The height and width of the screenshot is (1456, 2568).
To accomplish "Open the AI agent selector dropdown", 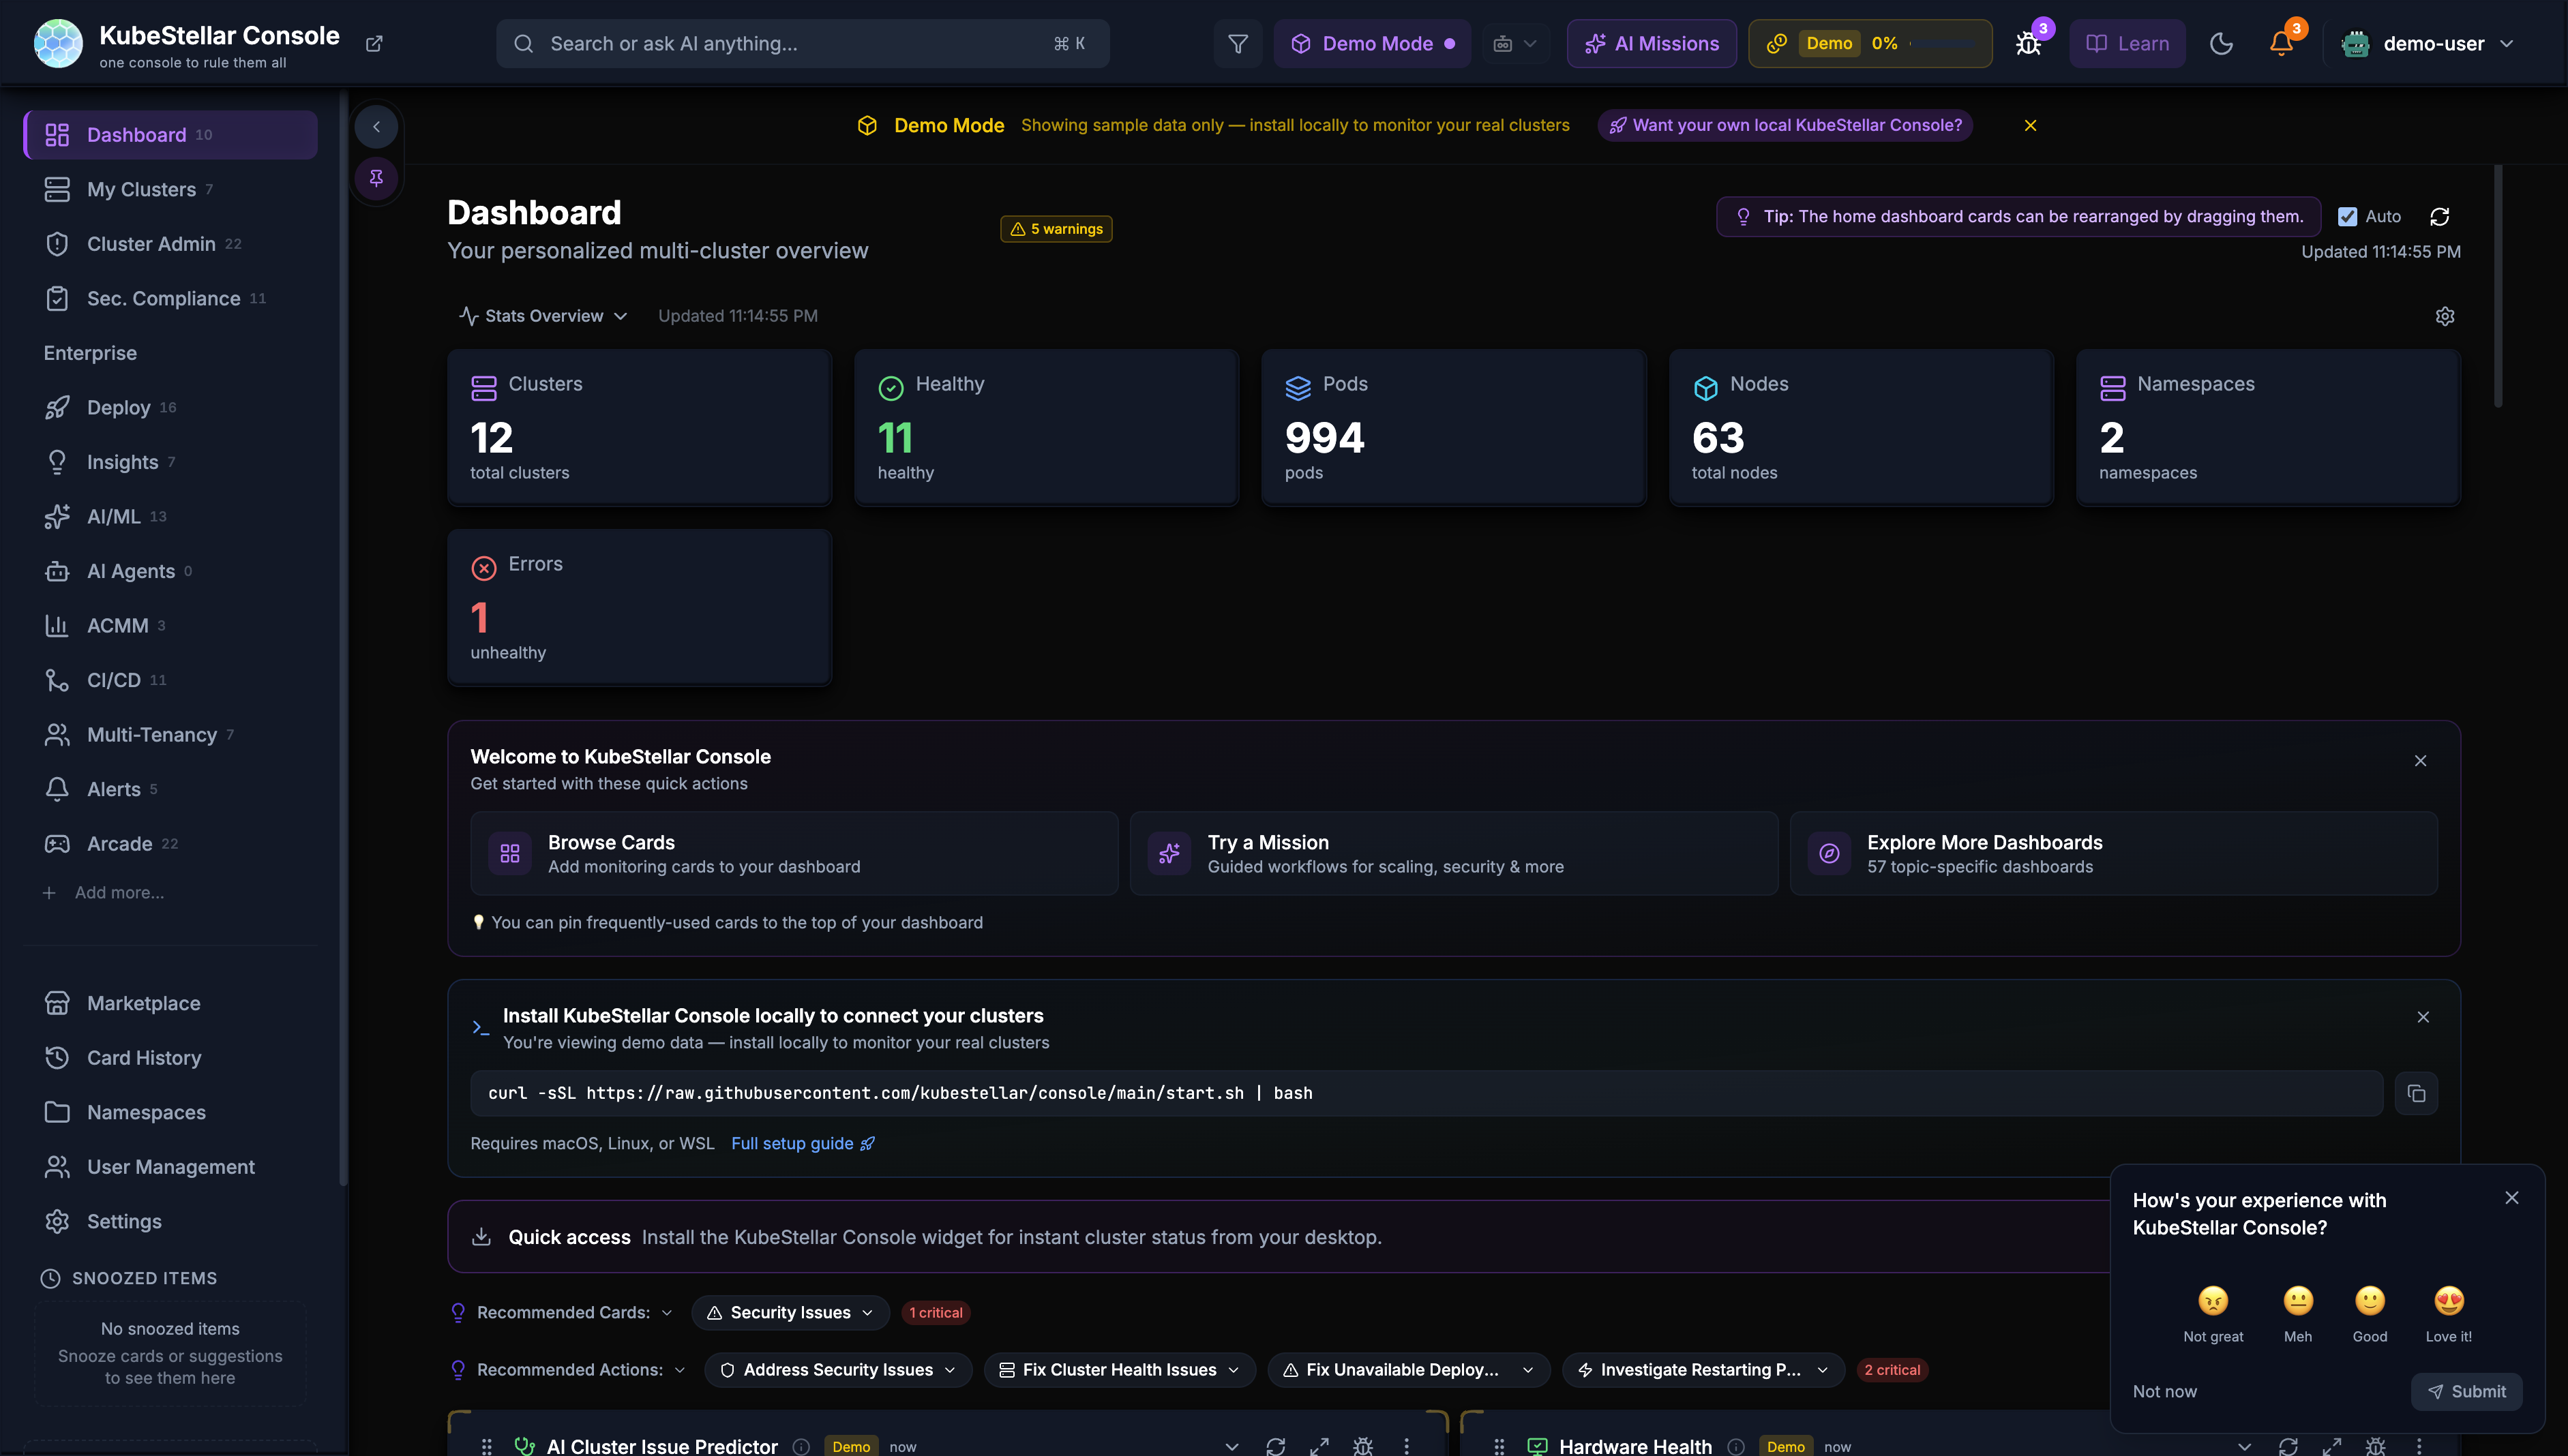I will pos(1514,44).
